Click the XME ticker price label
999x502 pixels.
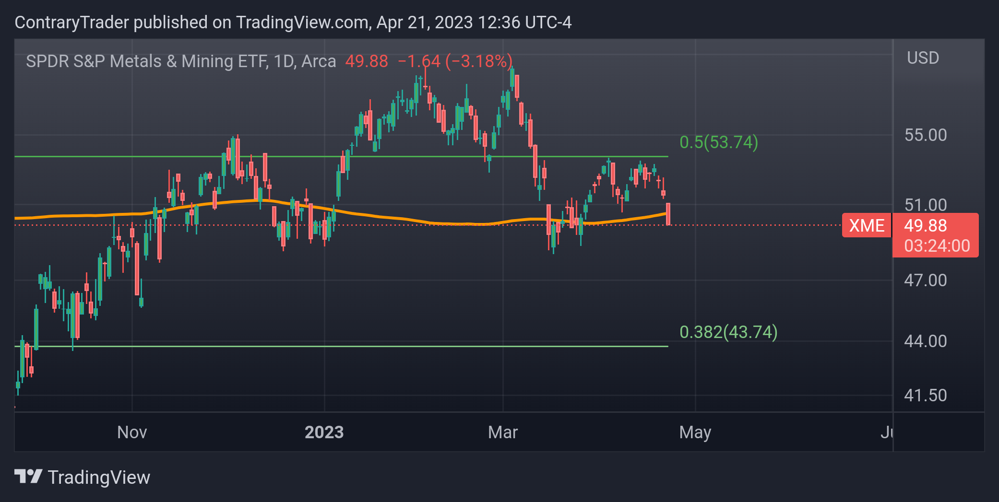pyautogui.click(x=867, y=225)
